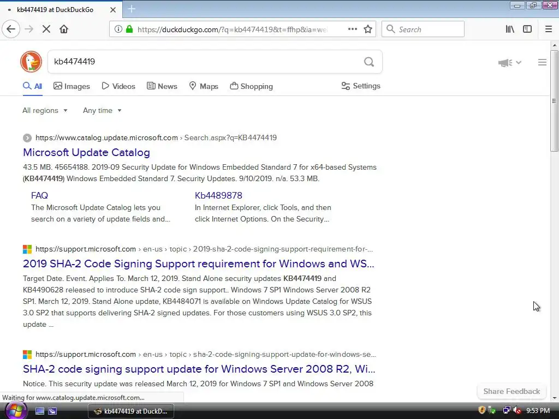This screenshot has height=419, width=559.
Task: Open Firefox hamburger menu
Action: pyautogui.click(x=548, y=29)
